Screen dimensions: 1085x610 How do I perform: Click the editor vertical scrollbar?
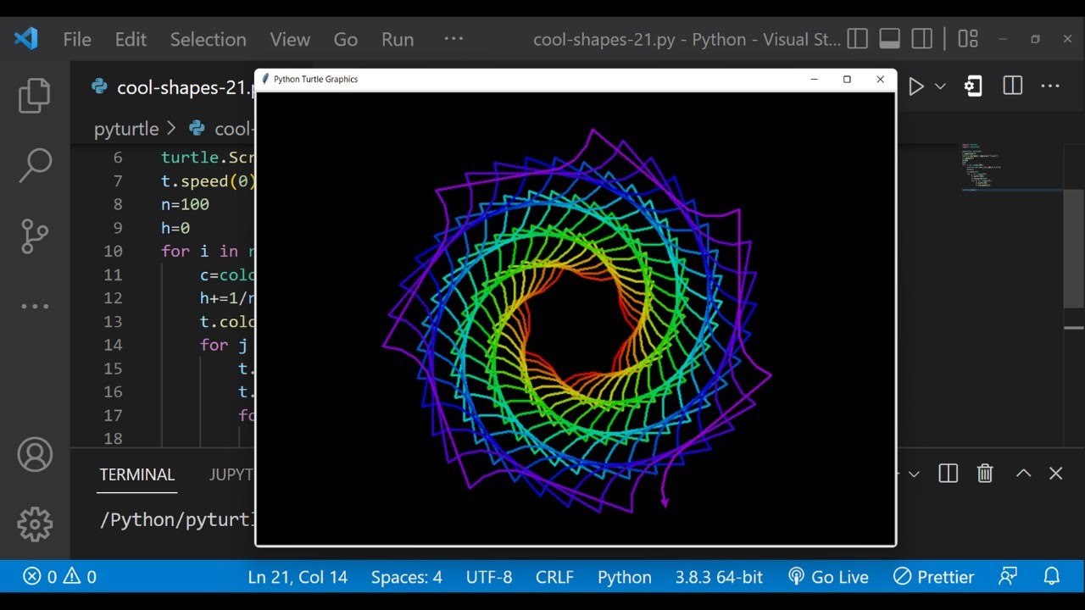(x=1073, y=246)
